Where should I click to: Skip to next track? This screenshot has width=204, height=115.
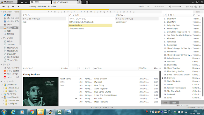(x=13, y=6)
